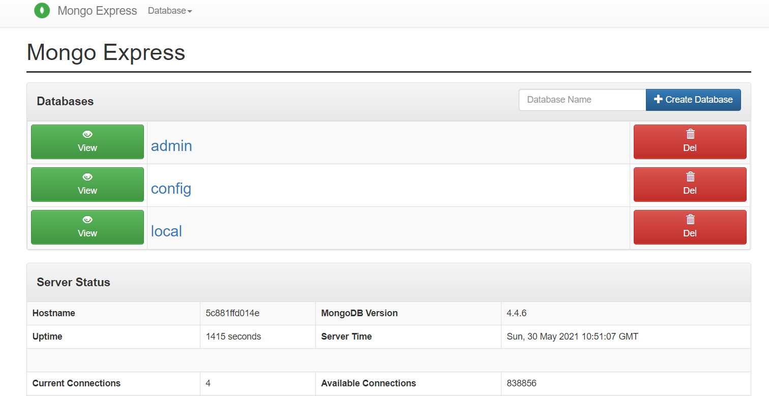Viewport: 769px width, 396px height.
Task: Open the Mongo Express navbar brand link
Action: coord(97,11)
